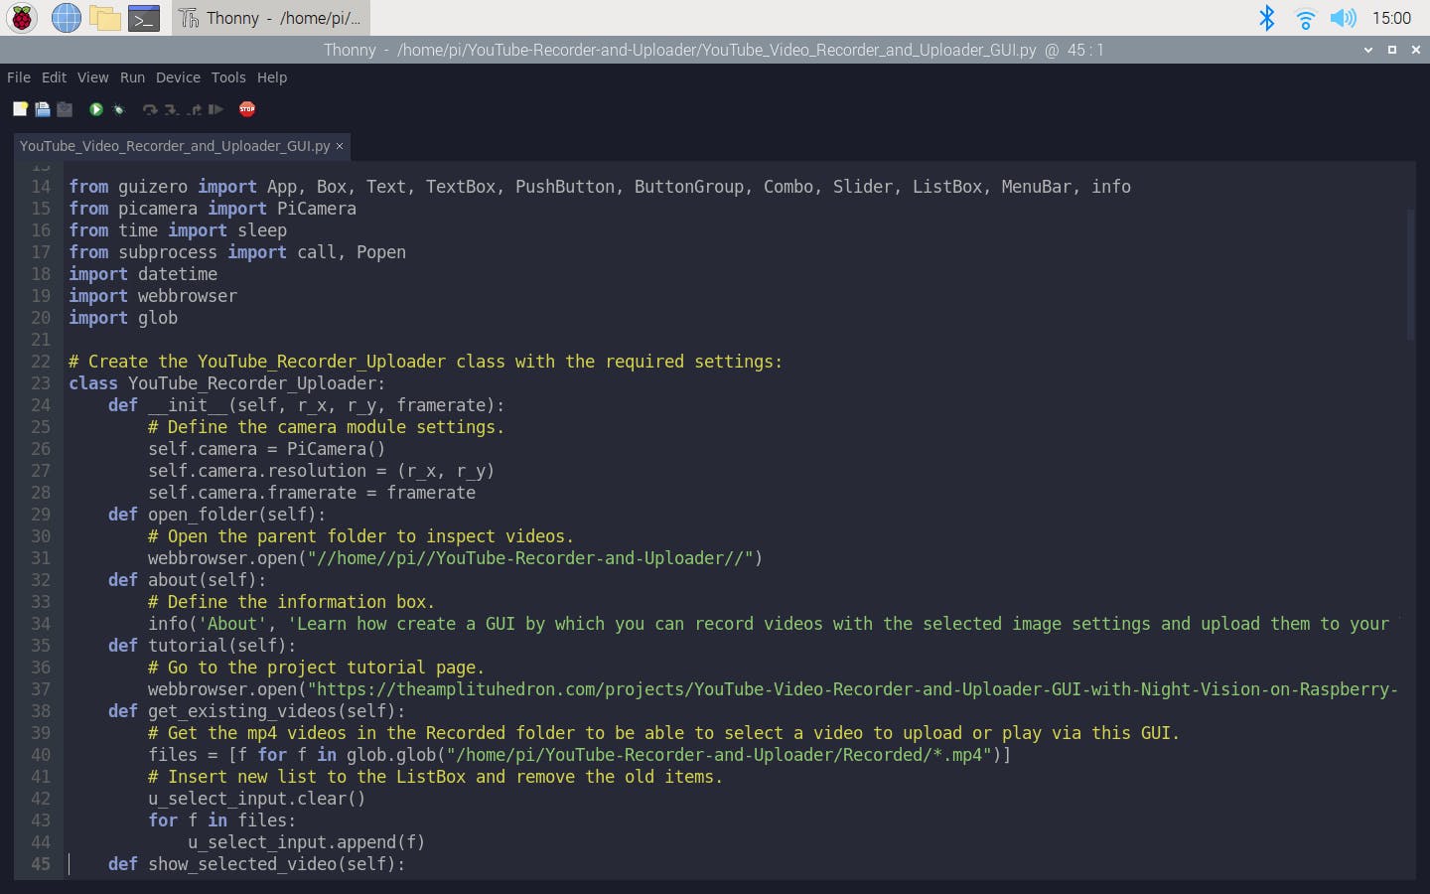Run the current script with green play button
Screen dimensions: 1430x894
(x=96, y=109)
